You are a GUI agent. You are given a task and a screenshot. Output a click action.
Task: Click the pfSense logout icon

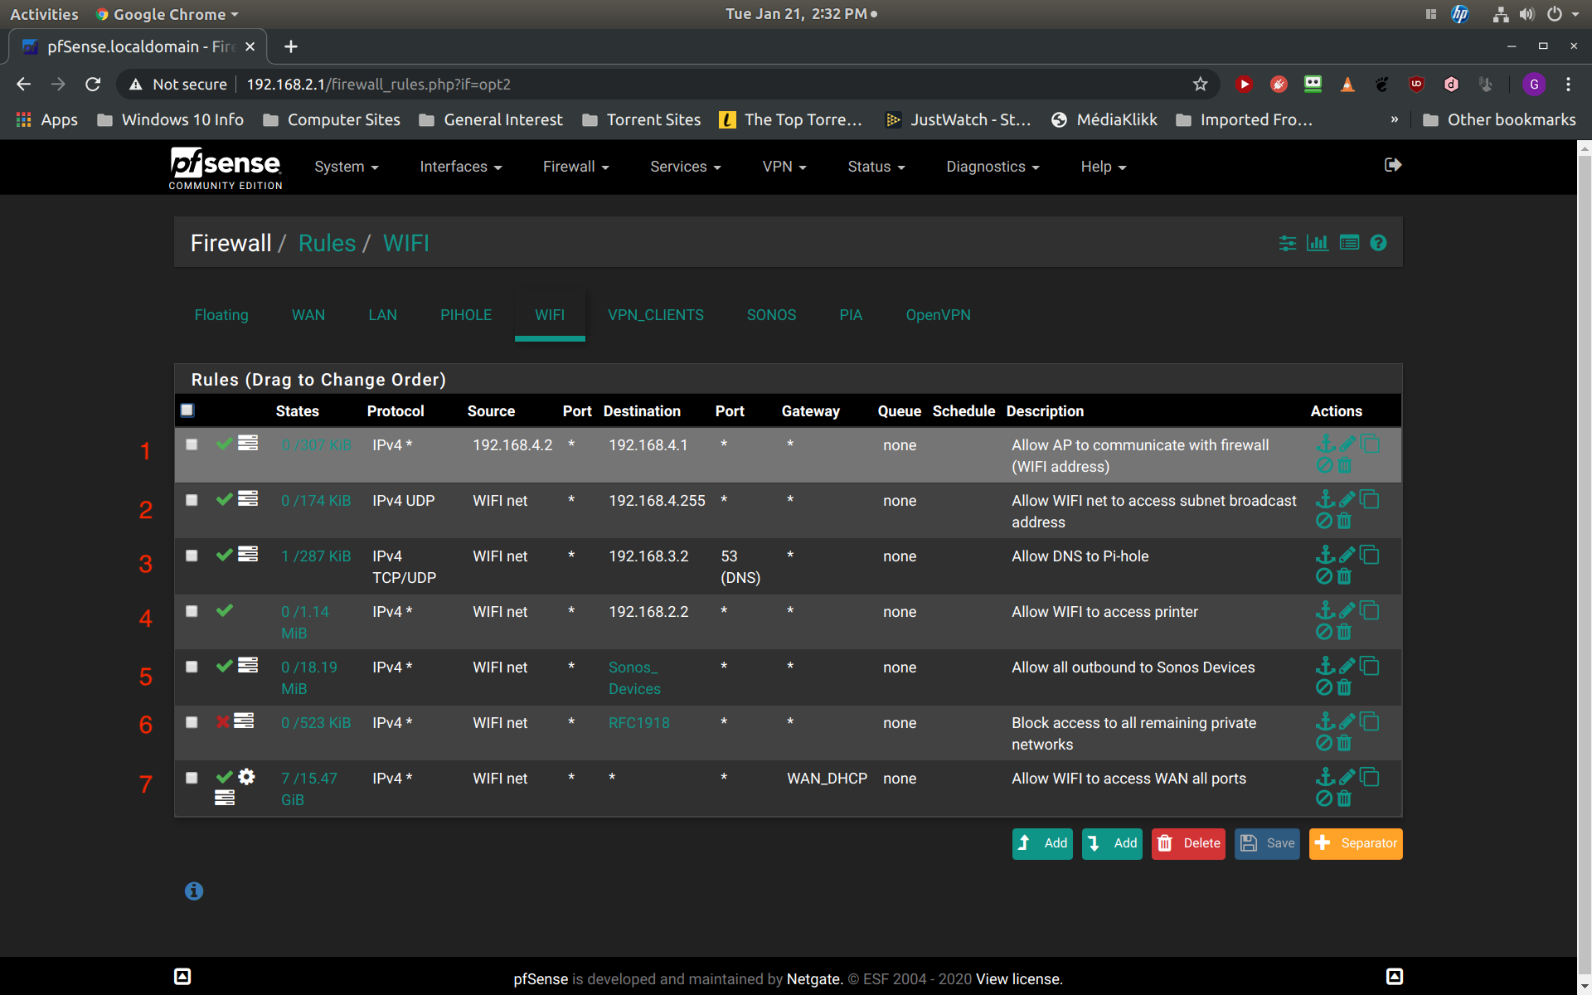[x=1393, y=165]
